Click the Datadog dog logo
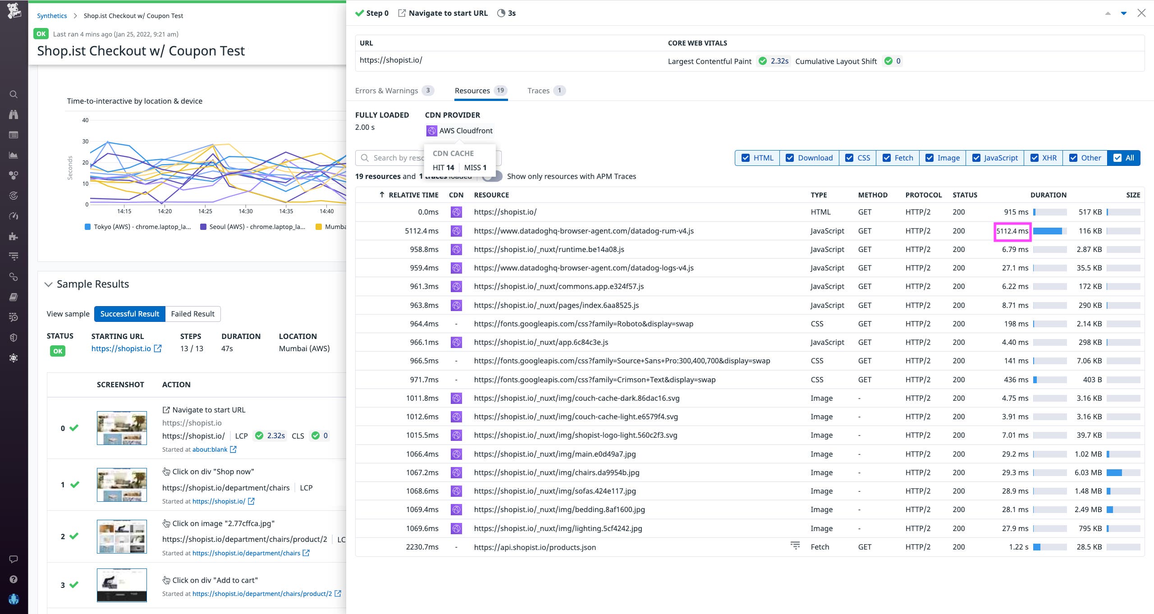The width and height of the screenshot is (1154, 614). coord(14,11)
